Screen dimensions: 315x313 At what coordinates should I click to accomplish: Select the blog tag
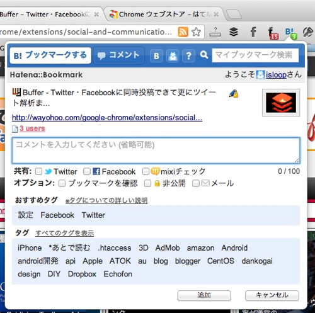coord(161,261)
